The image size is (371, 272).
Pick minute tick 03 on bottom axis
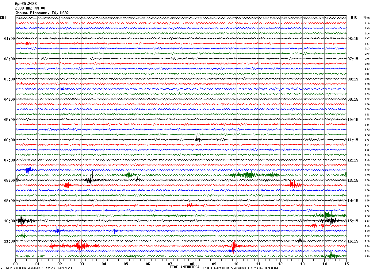pyautogui.click(x=82, y=264)
